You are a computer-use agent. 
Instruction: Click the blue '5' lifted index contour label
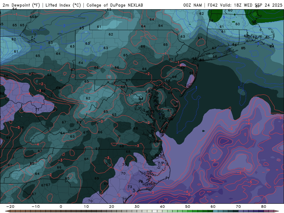tap(224, 17)
